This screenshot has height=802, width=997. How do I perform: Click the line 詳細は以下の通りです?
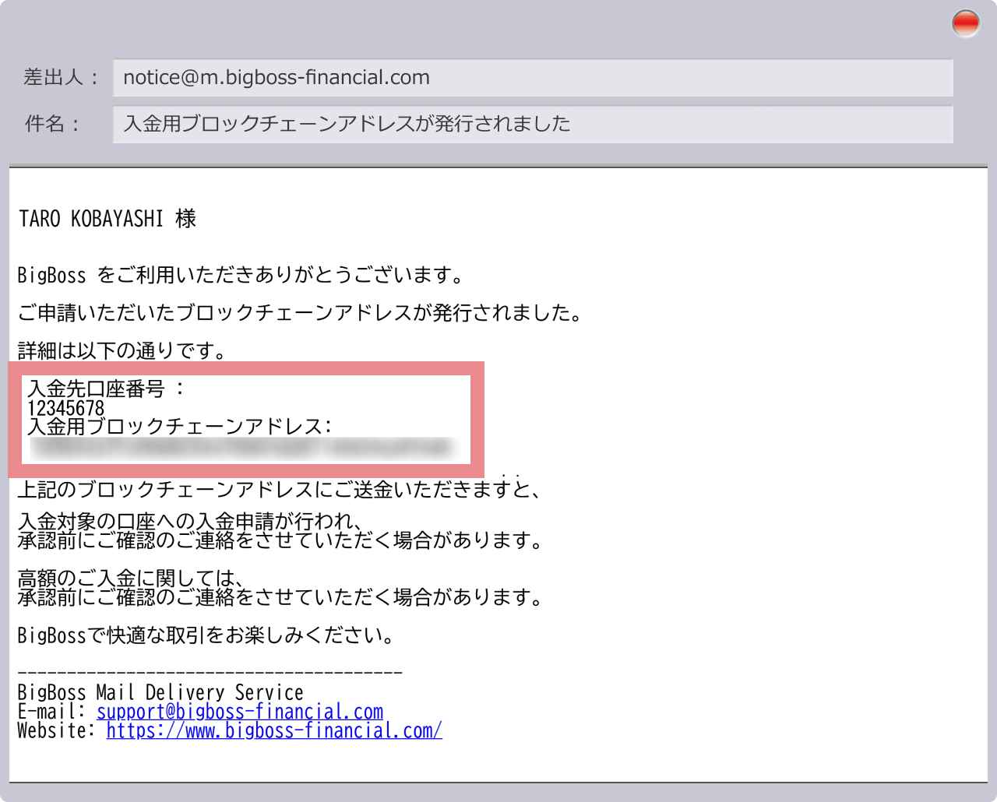pyautogui.click(x=122, y=351)
